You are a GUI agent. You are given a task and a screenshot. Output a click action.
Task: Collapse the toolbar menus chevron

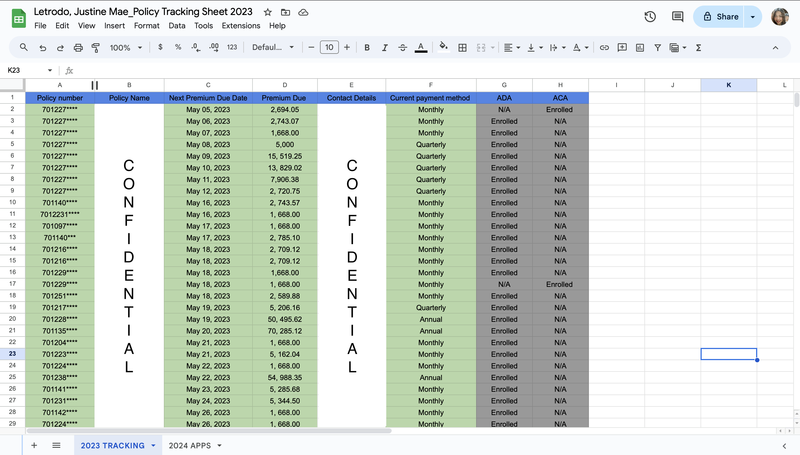coord(775,48)
